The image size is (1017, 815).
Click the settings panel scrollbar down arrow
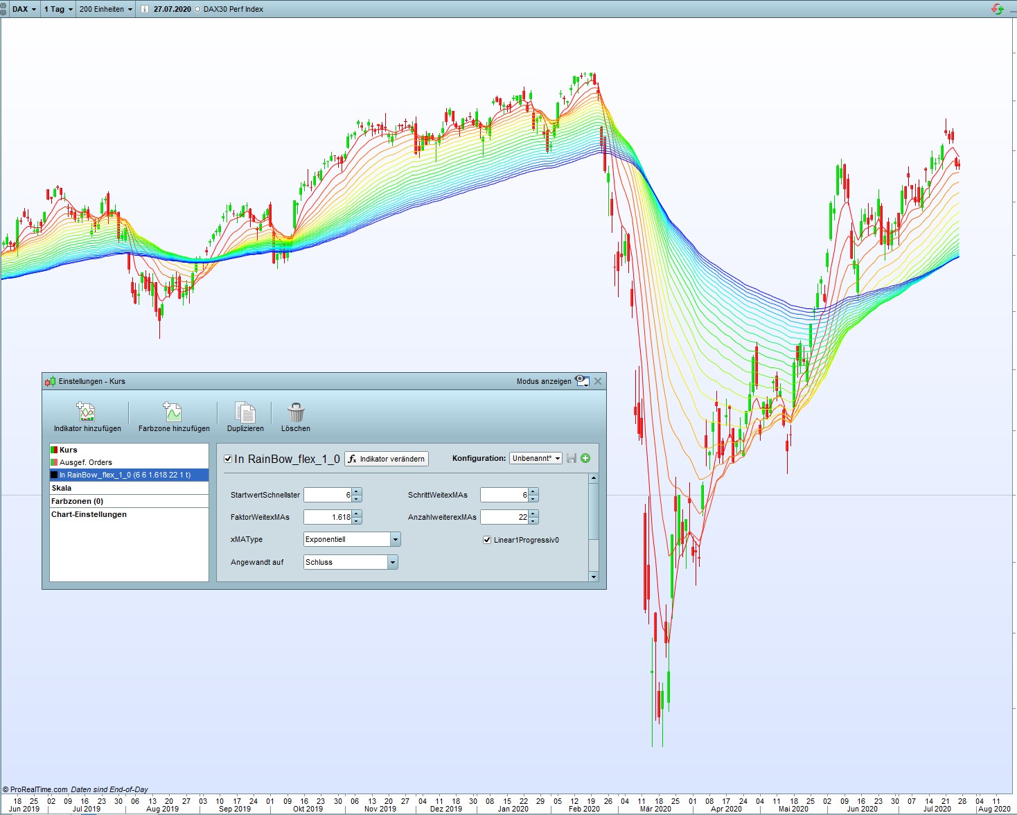click(593, 577)
